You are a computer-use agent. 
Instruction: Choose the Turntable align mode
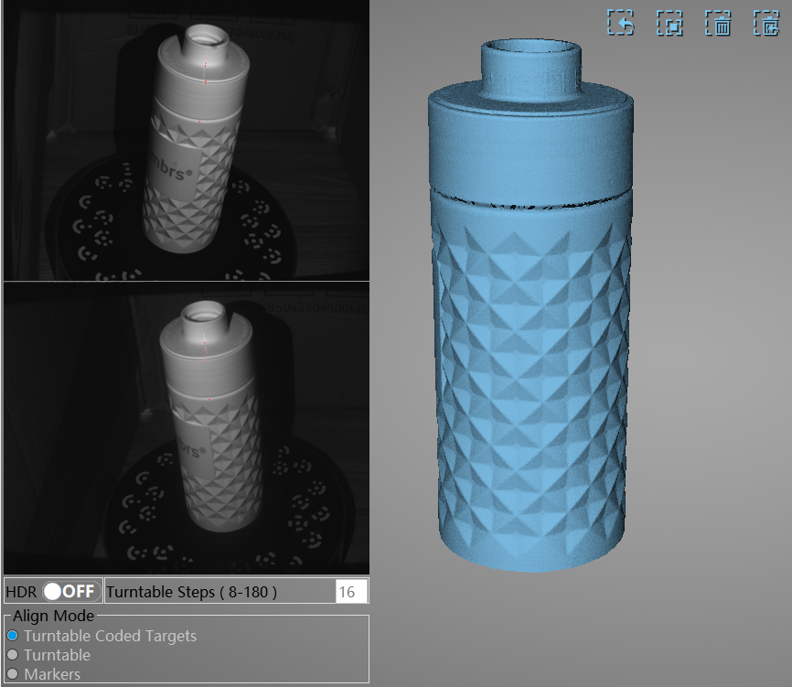[13, 655]
